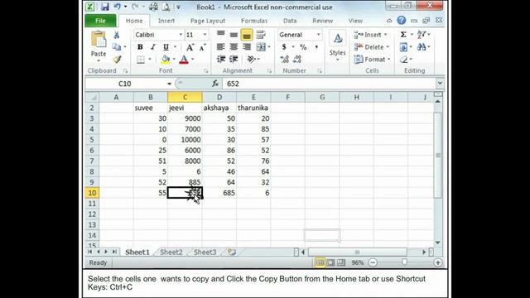
Task: Click the Orientation text-angle icon
Action: [x=251, y=59]
